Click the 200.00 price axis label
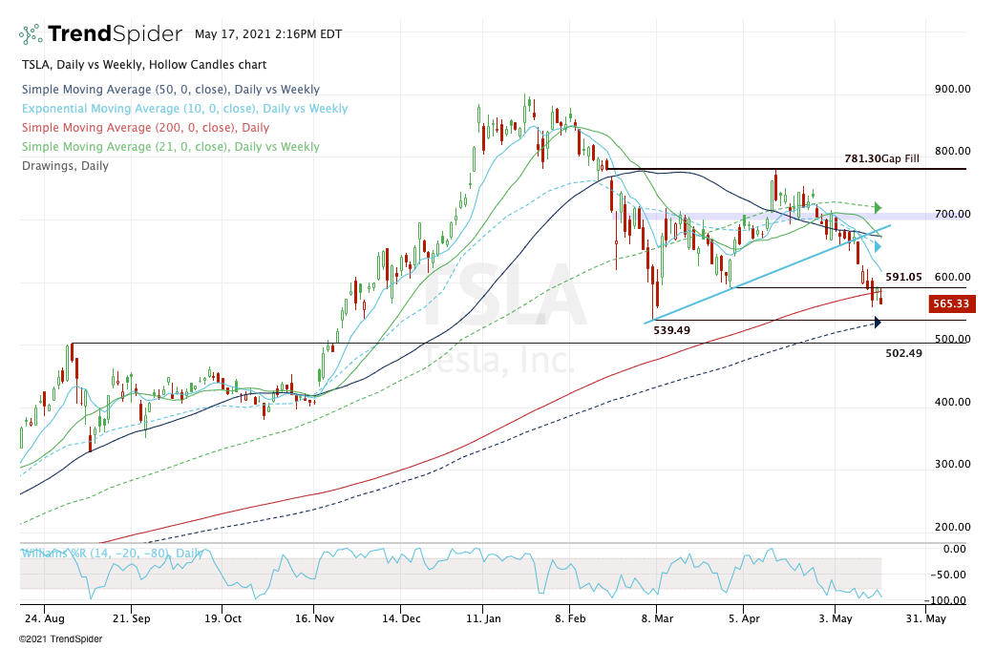This screenshot has height=648, width=995. coord(952,526)
